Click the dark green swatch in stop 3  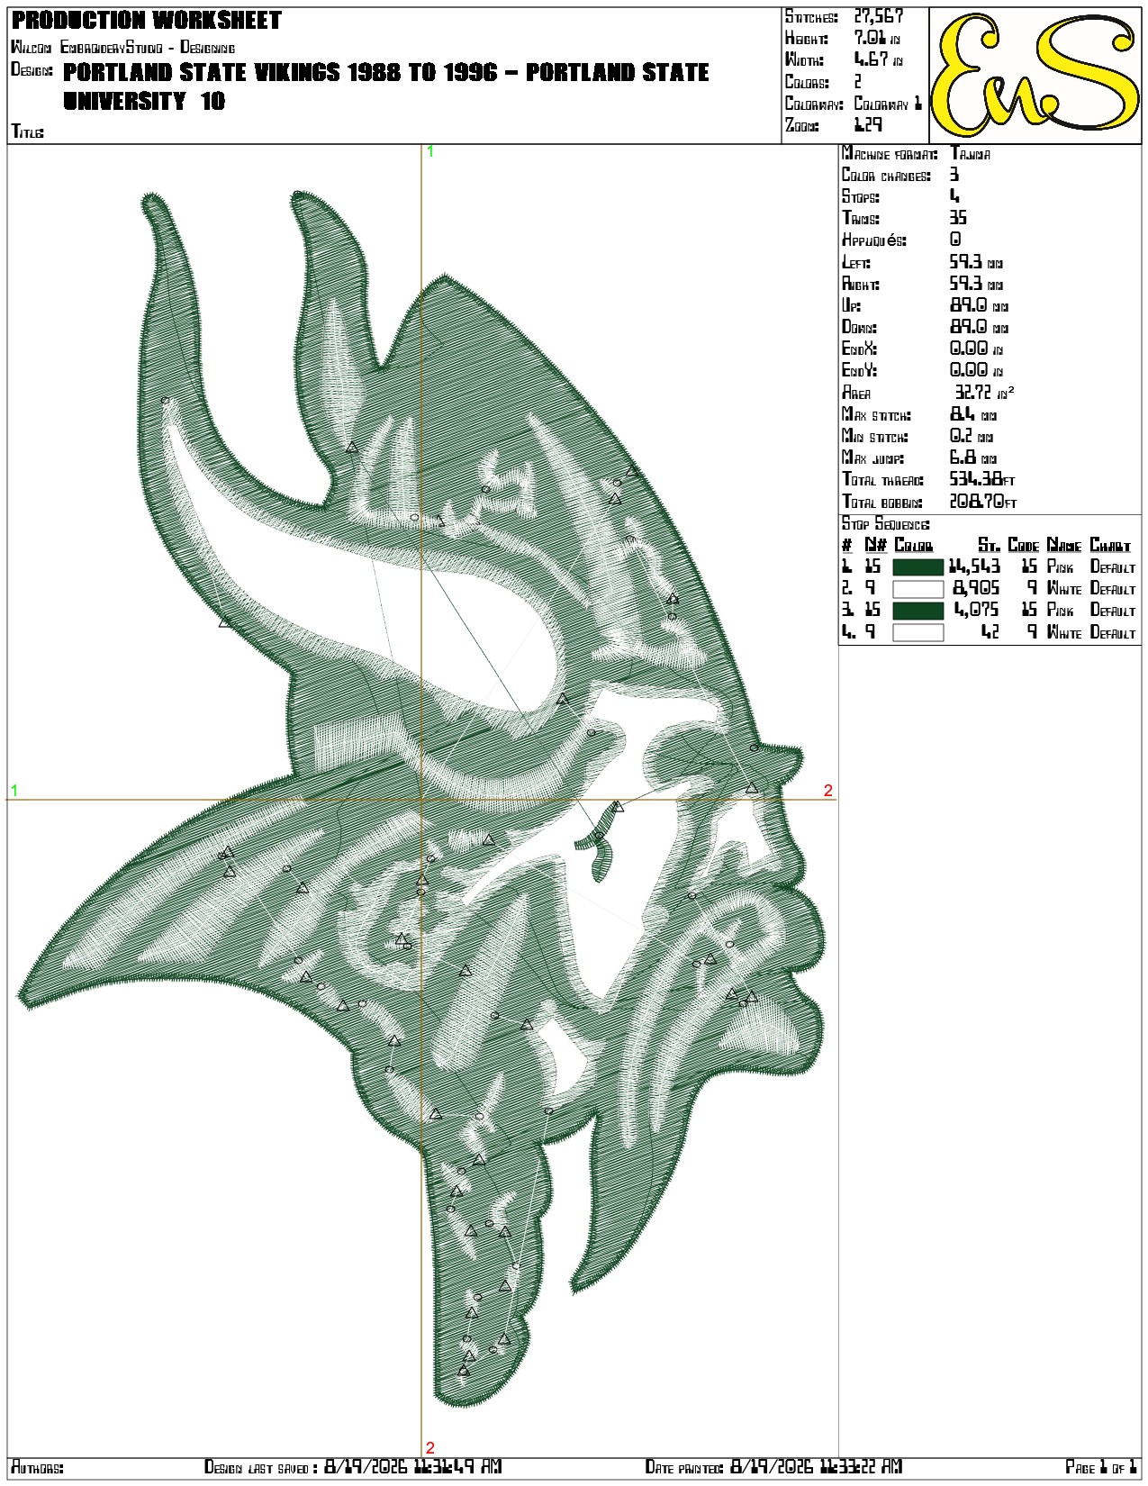(917, 611)
